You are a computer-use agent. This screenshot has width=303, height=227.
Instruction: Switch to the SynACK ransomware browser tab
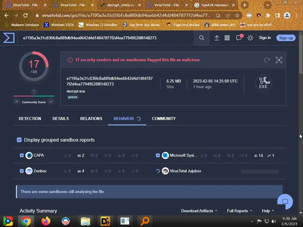[215, 5]
